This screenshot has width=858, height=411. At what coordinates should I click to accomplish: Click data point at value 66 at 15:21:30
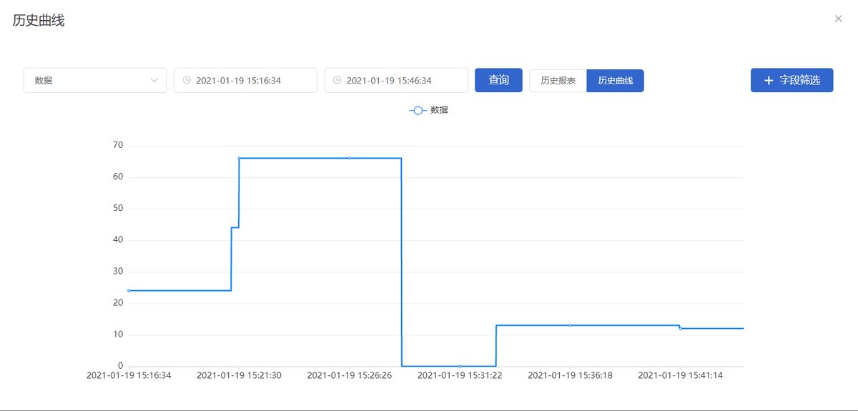[x=239, y=158]
